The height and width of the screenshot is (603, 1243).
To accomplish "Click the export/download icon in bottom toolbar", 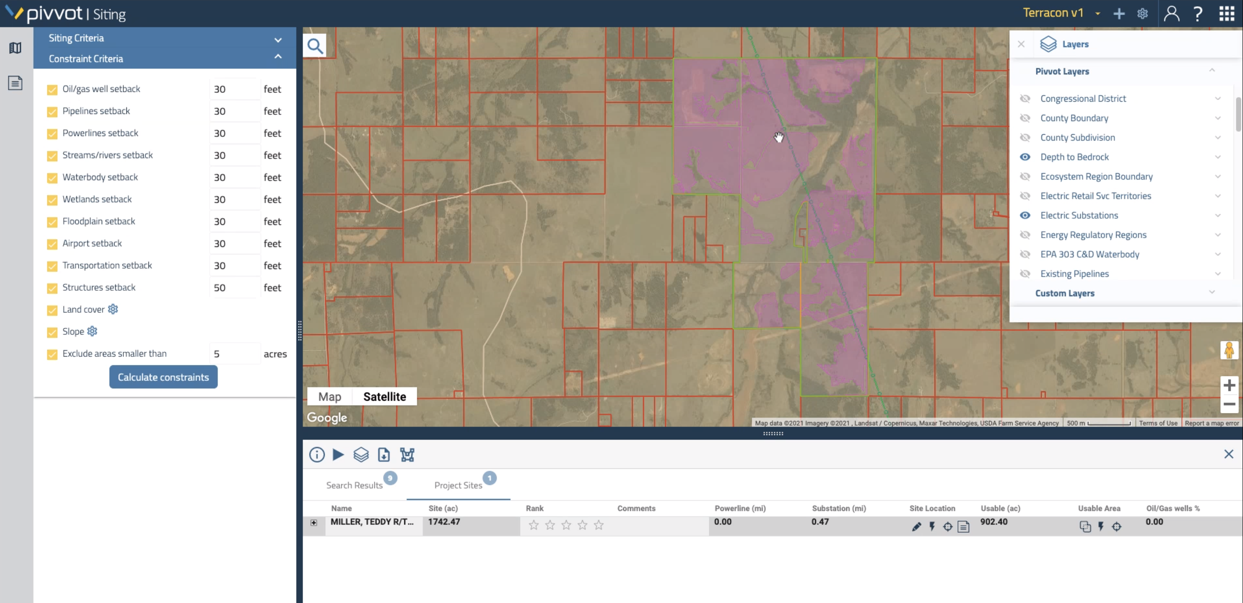I will click(x=384, y=455).
